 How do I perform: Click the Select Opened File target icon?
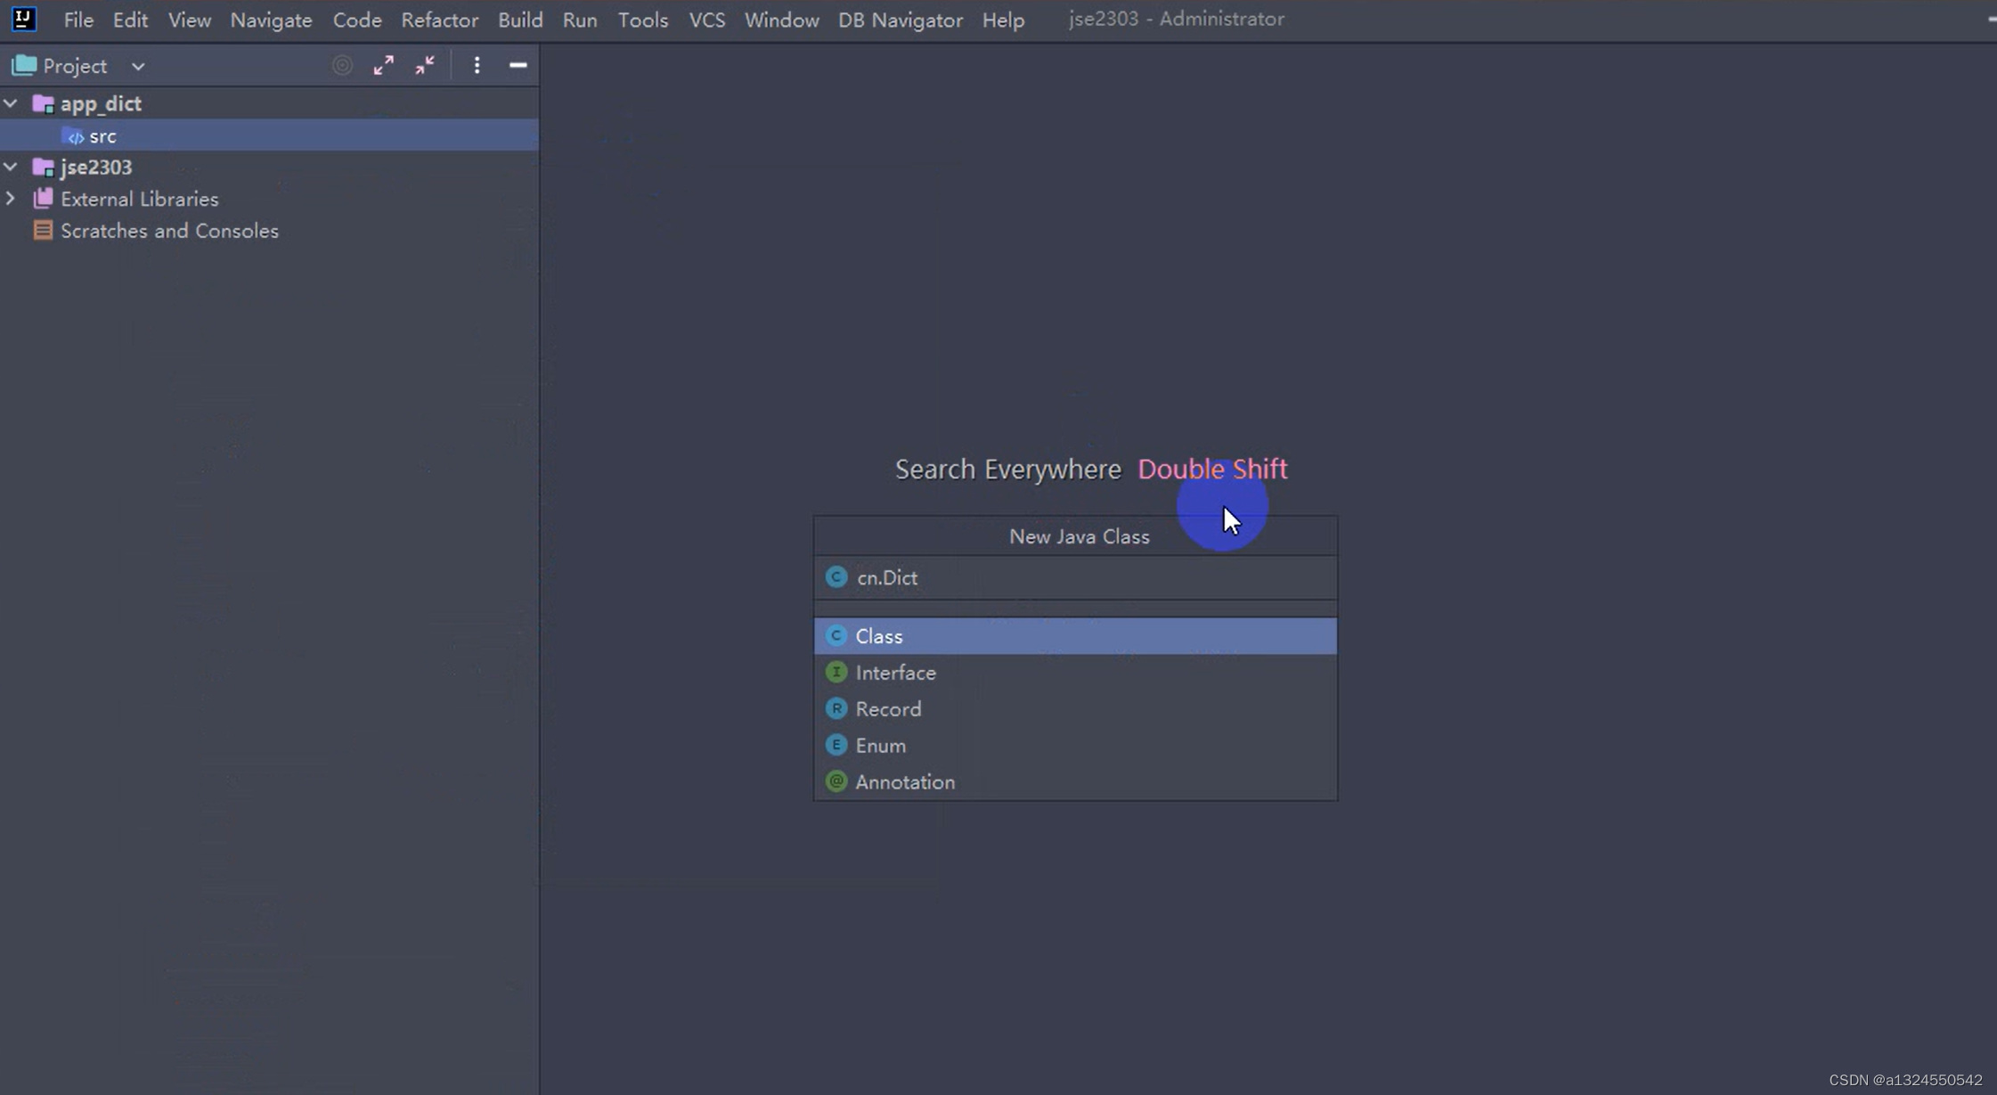tap(342, 66)
